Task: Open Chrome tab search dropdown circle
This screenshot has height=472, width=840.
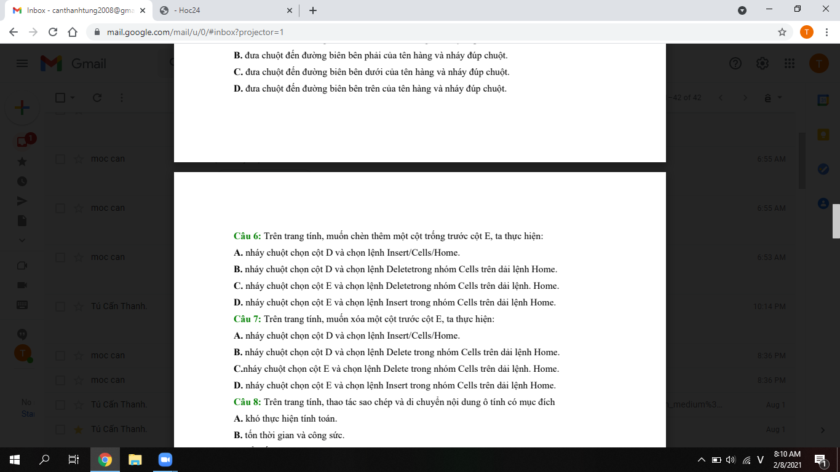Action: [x=742, y=10]
